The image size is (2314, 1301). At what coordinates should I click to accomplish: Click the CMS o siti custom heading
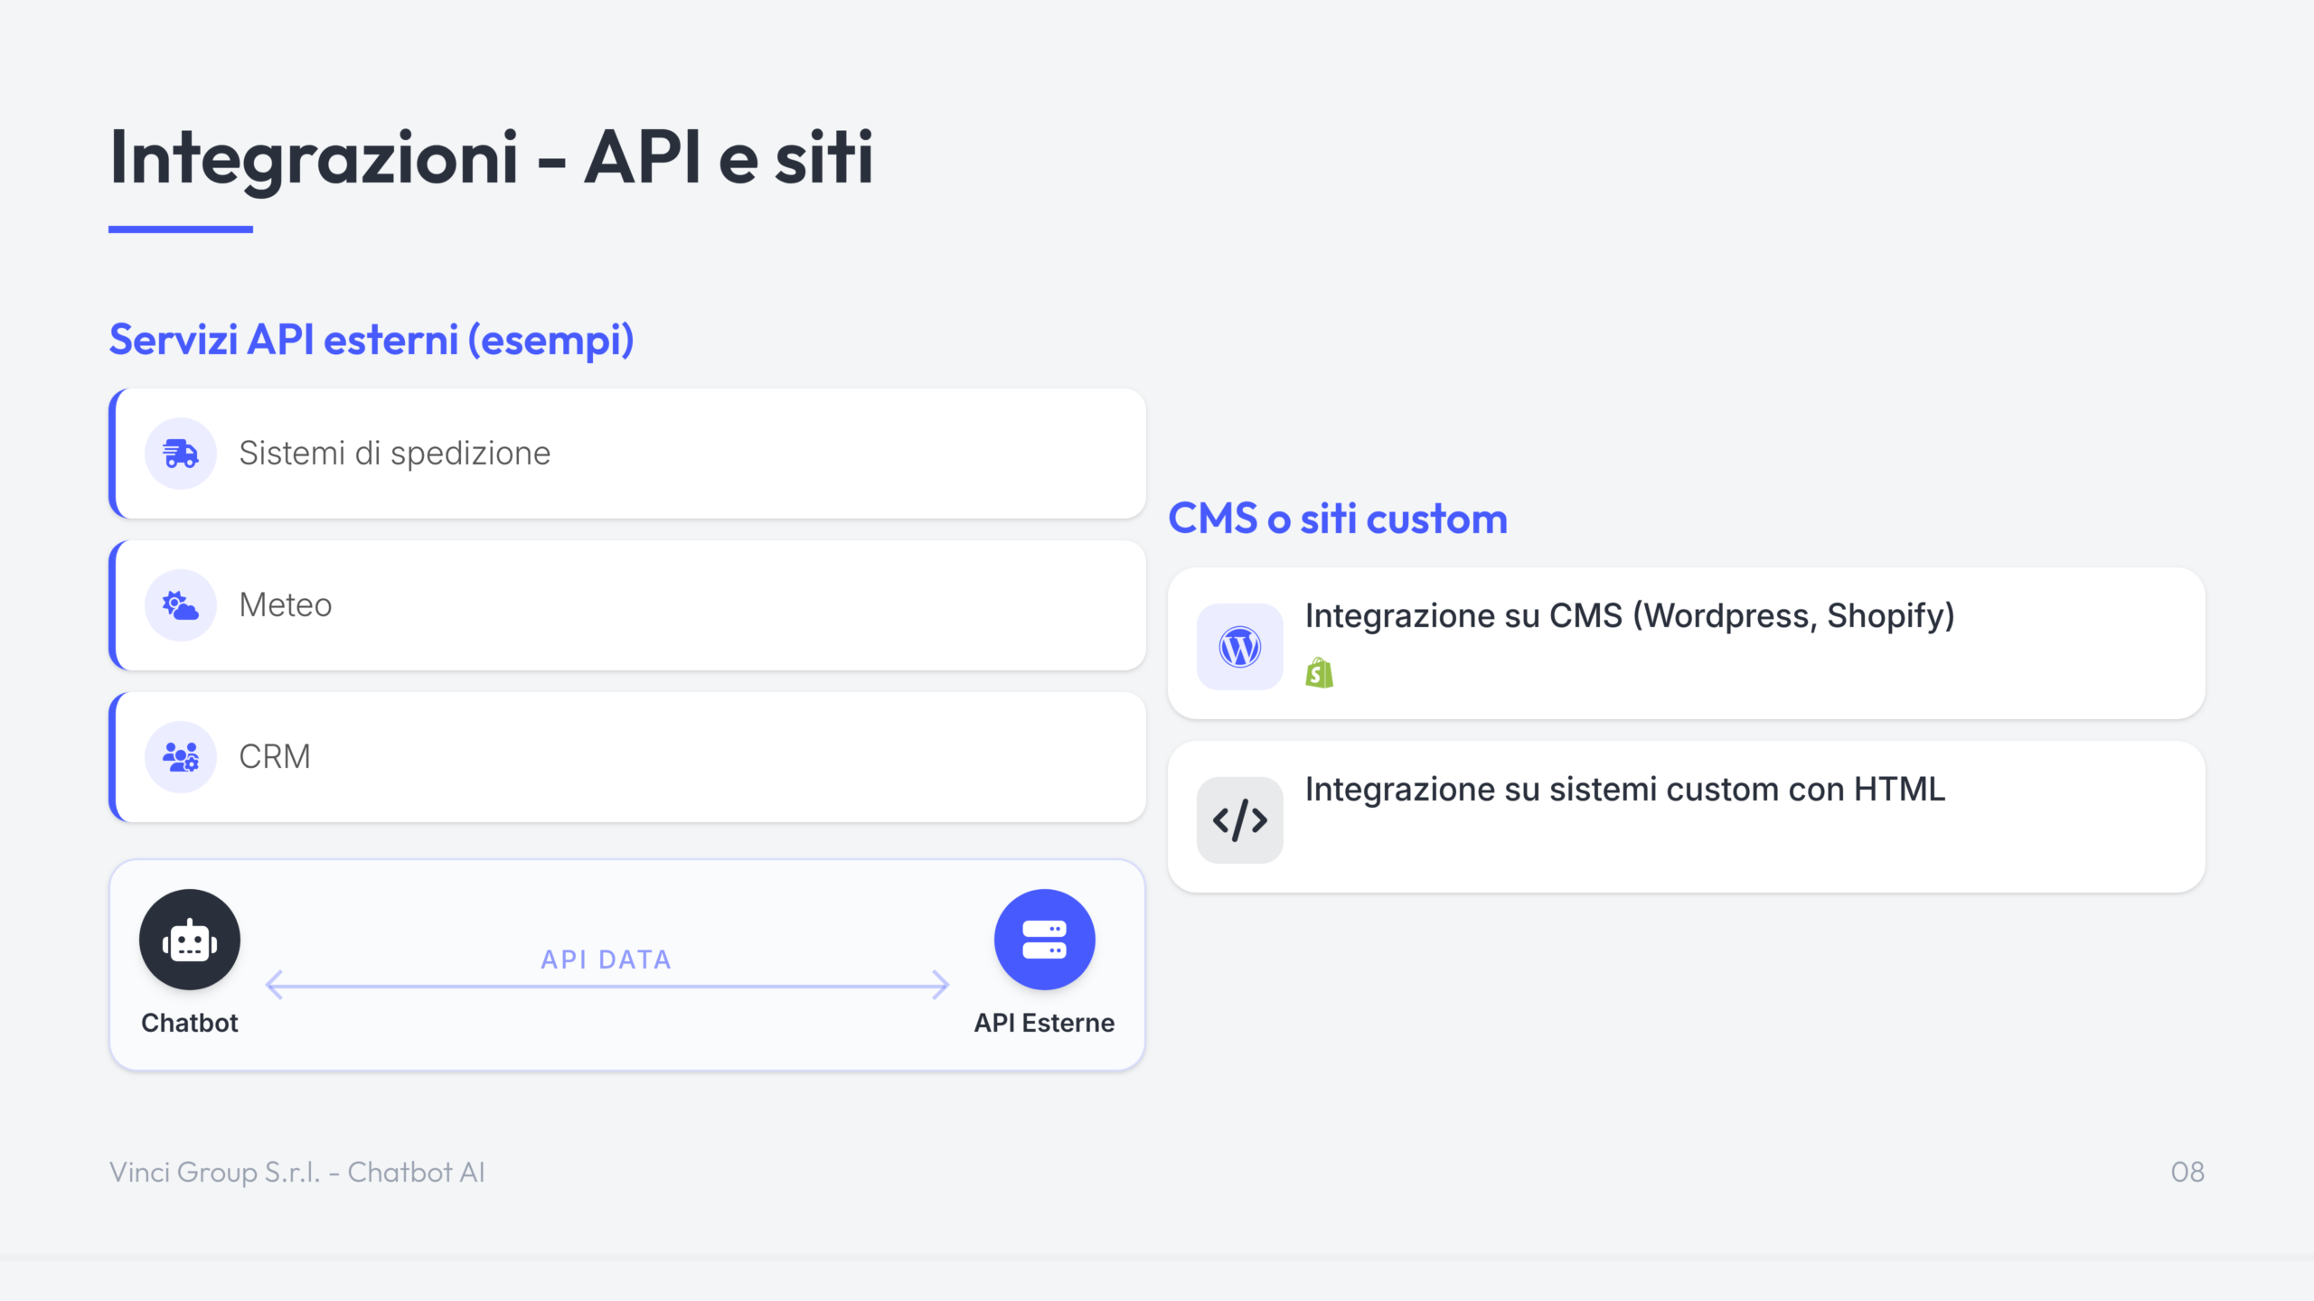(1338, 519)
